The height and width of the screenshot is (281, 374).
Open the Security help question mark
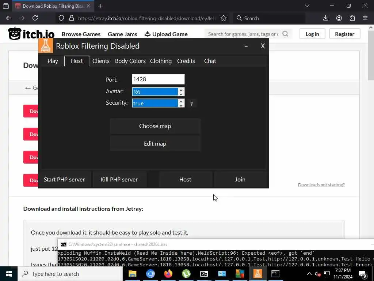pyautogui.click(x=191, y=104)
